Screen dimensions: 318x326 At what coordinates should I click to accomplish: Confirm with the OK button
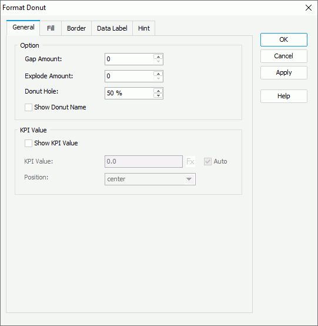(284, 39)
